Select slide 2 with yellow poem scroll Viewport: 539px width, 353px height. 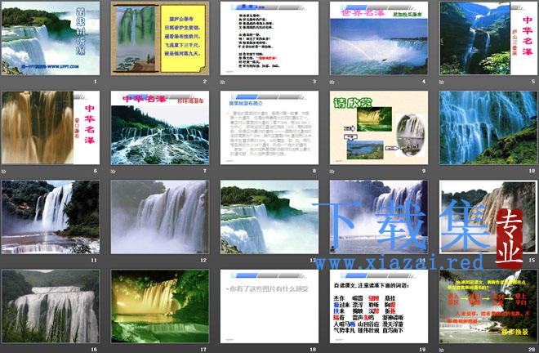[160, 38]
